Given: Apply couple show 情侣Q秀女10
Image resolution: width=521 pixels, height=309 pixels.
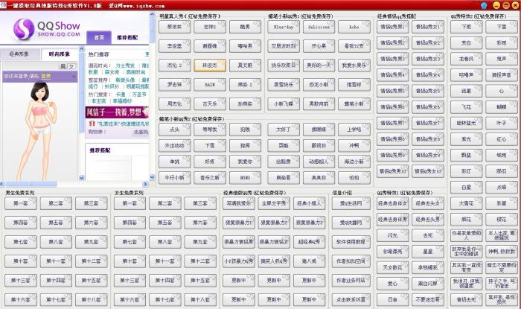Looking at the screenshot, I should [x=428, y=171].
